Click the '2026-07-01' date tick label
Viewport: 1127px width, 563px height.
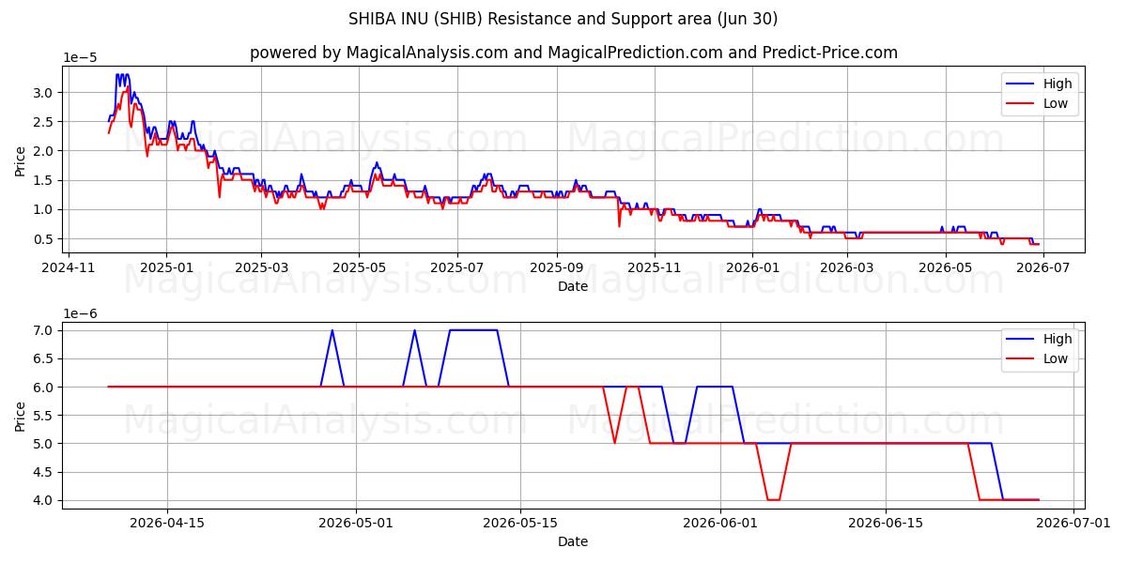tap(1073, 524)
